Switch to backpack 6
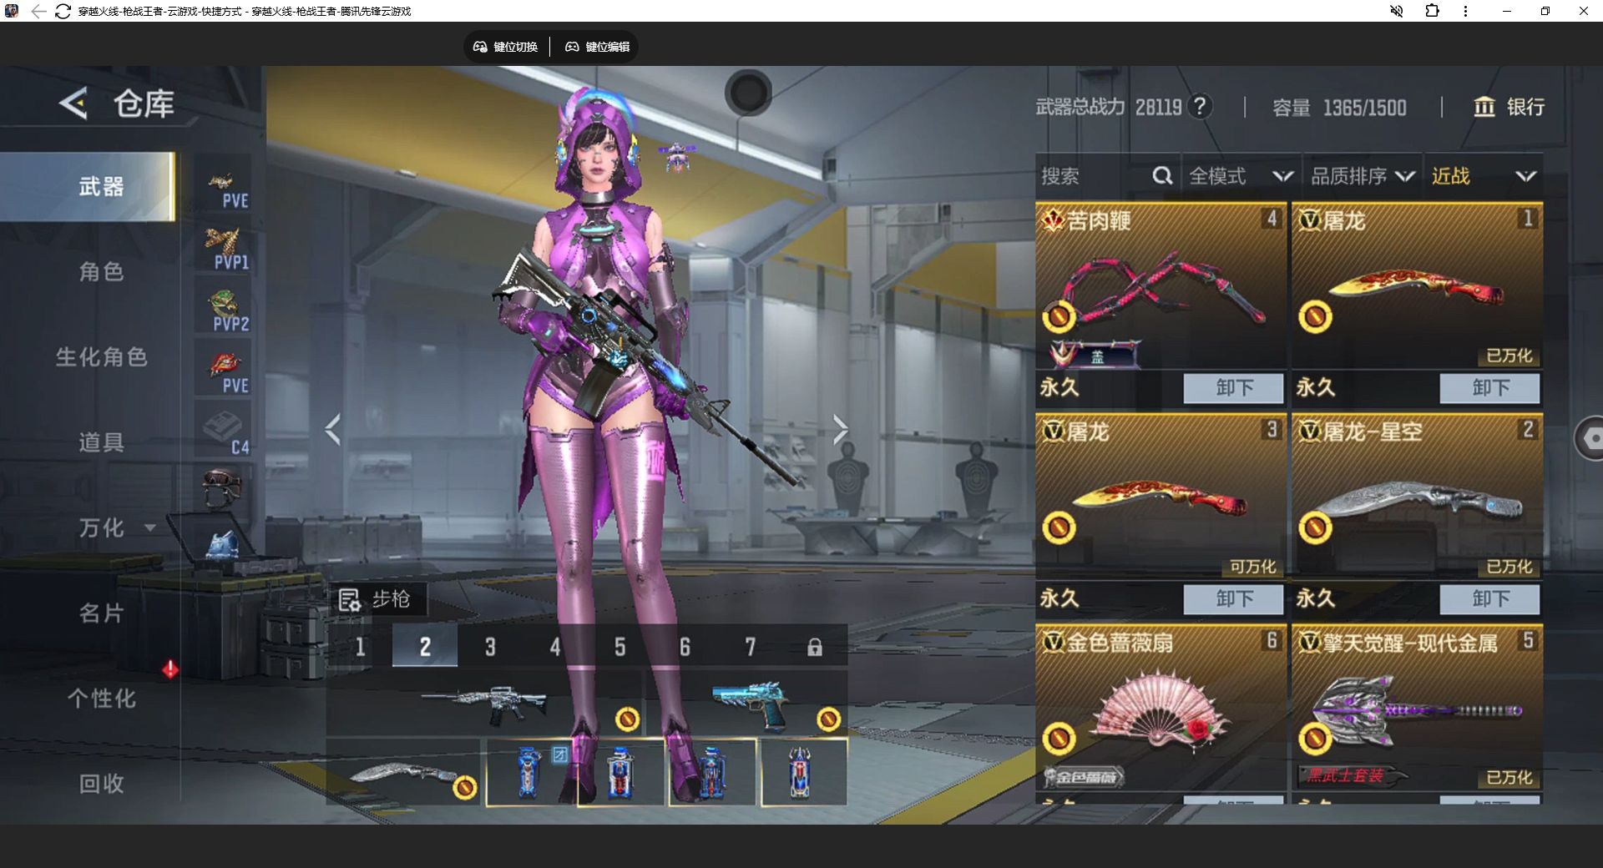The width and height of the screenshot is (1603, 868). pos(685,647)
